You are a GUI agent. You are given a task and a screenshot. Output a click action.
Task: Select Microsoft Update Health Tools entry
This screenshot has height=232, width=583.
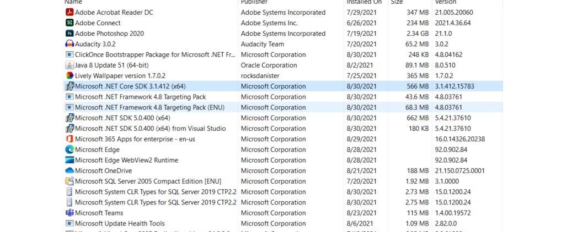coord(120,223)
